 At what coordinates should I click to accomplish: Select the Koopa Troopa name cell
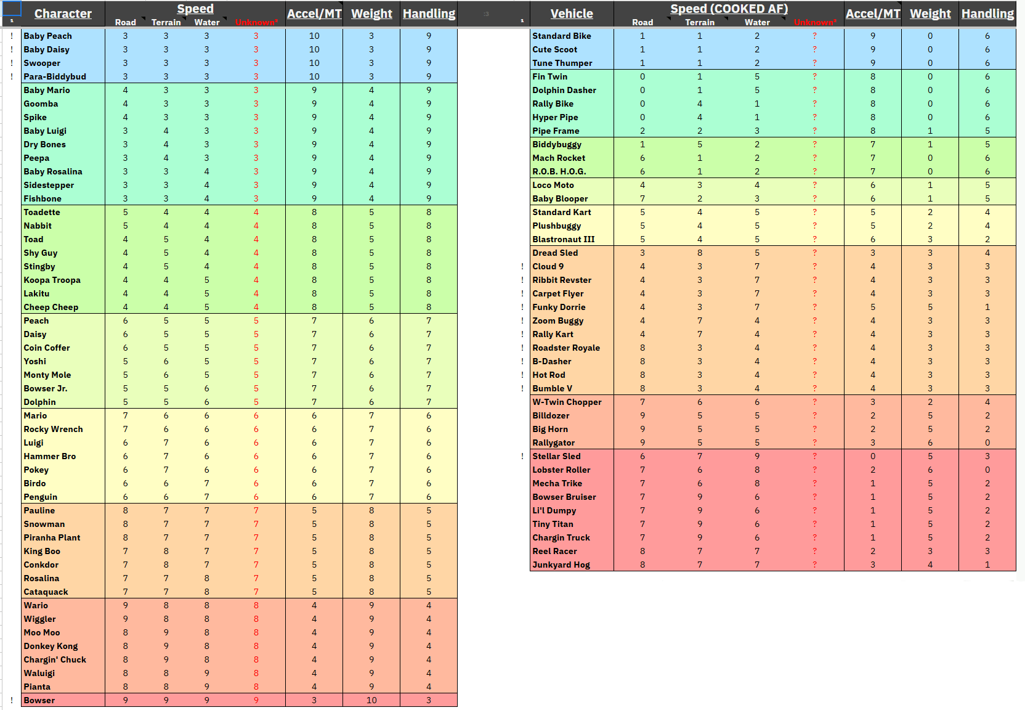point(63,280)
